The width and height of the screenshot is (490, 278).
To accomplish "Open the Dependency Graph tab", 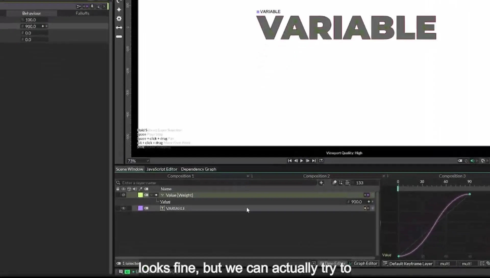I will click(x=199, y=169).
